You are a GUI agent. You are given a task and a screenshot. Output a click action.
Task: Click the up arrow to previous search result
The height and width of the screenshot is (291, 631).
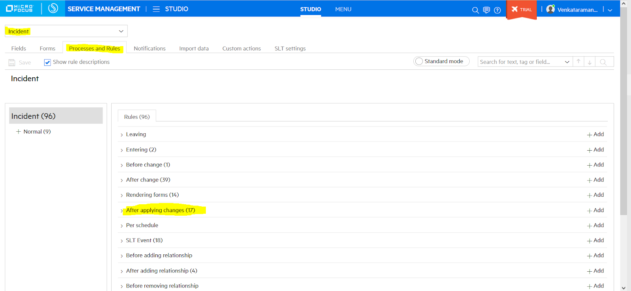tap(578, 62)
